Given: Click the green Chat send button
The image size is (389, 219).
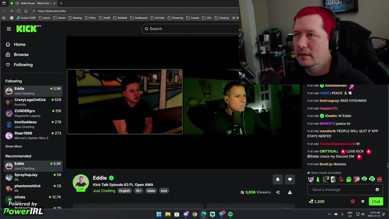Looking at the screenshot, I should click(x=376, y=201).
